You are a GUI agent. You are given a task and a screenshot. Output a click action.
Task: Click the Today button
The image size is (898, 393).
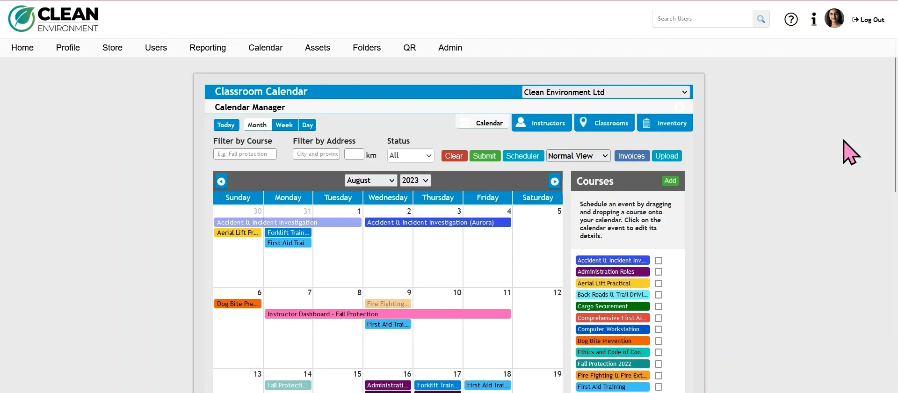226,125
